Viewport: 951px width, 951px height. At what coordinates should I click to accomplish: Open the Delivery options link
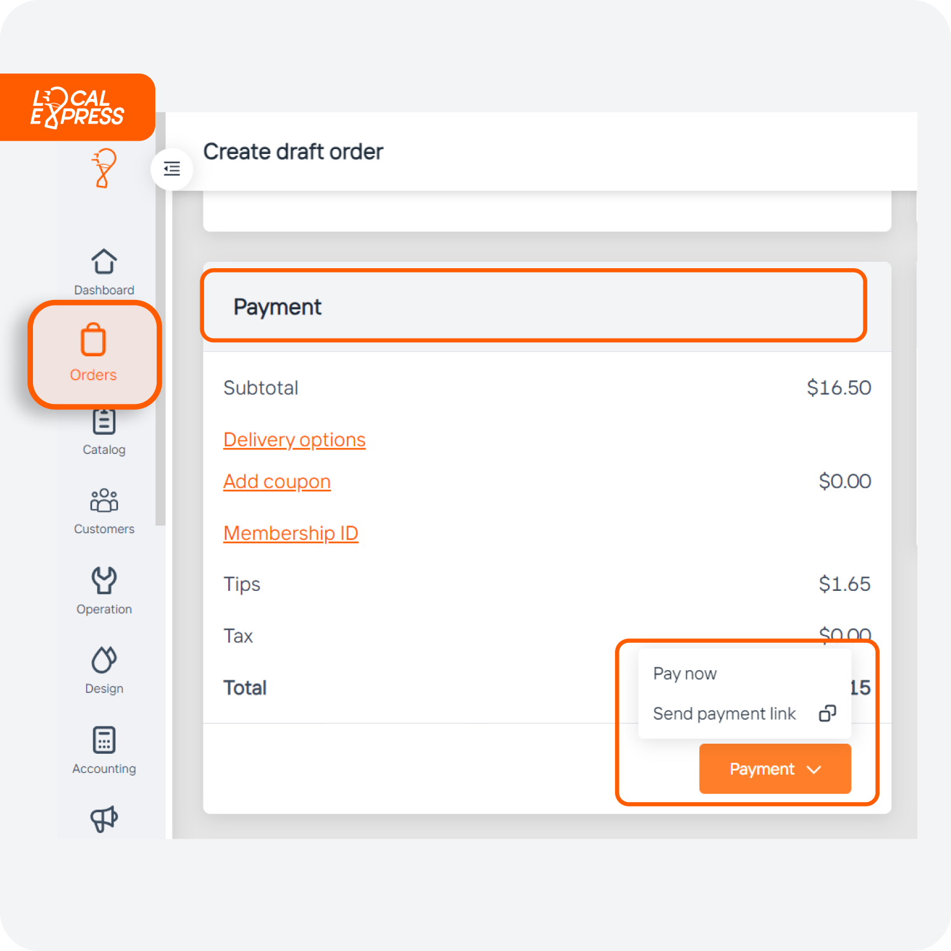tap(294, 439)
